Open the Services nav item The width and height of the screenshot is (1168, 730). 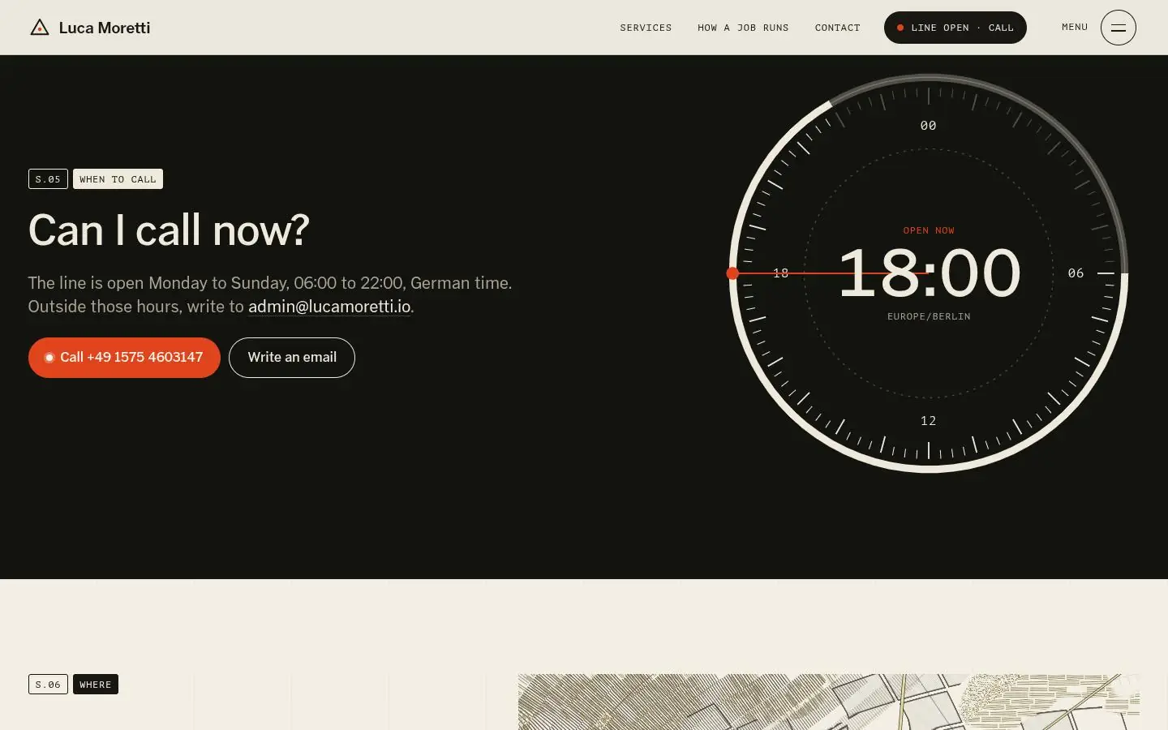click(x=646, y=28)
